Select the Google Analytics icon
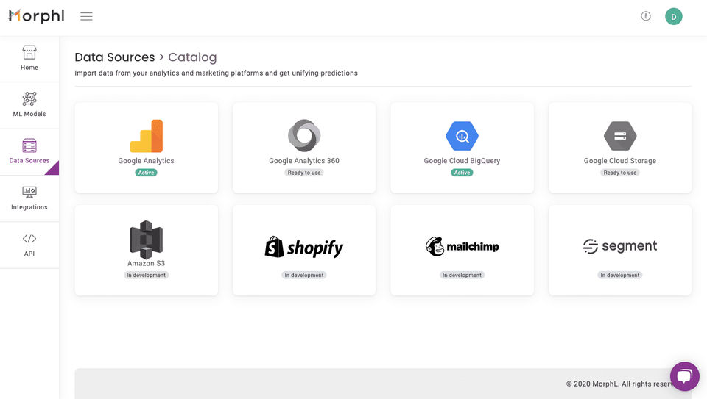The height and width of the screenshot is (399, 707). [146, 136]
